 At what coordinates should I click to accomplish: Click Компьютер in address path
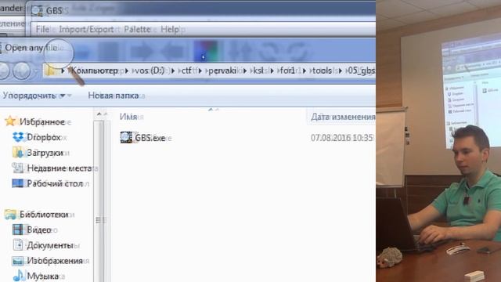point(95,70)
